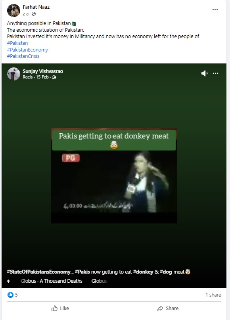Open the #PakistanCrisis hashtag link

[x=23, y=56]
